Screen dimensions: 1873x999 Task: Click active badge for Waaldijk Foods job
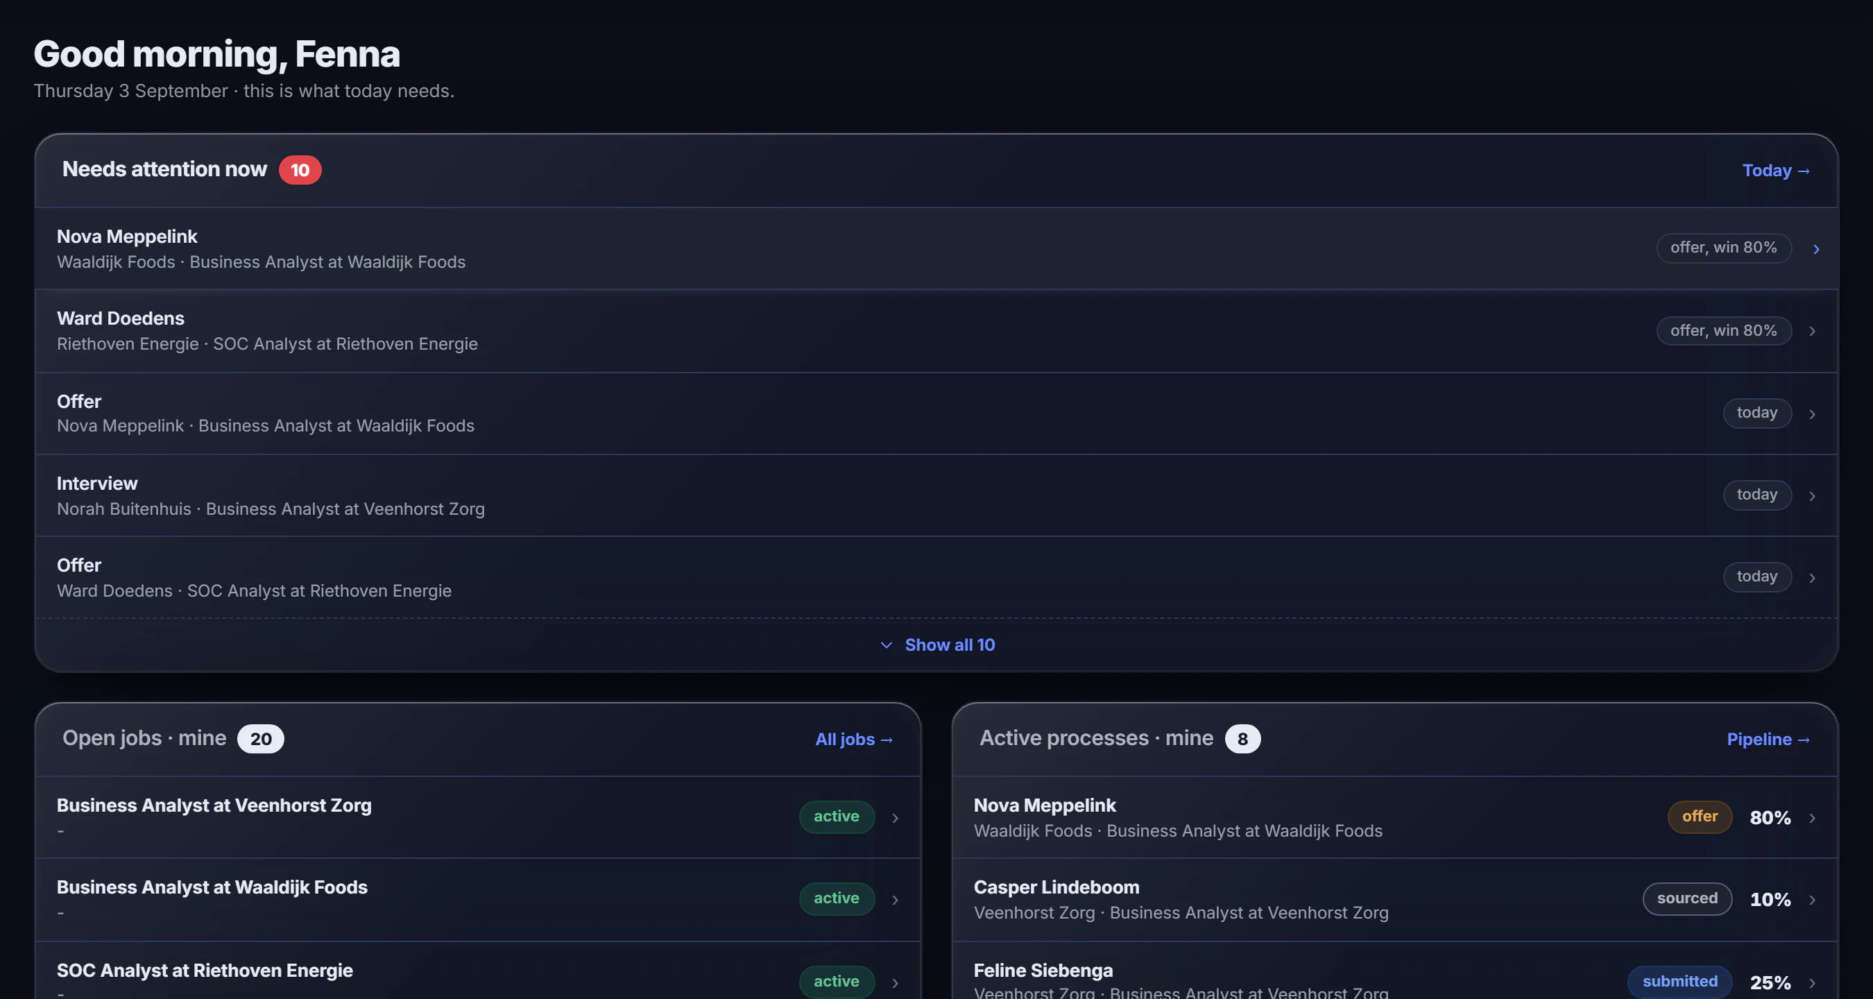point(836,898)
